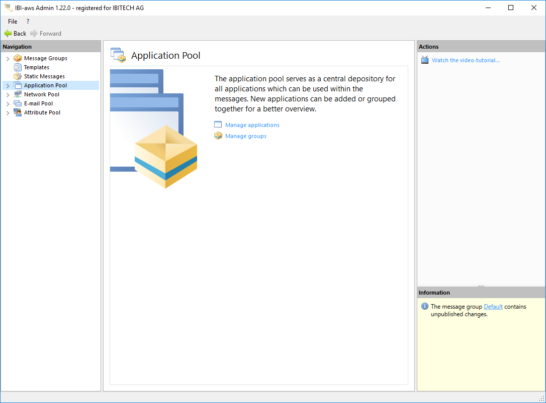Click the E-mail Pool icon
Screen dimensions: 546x403
click(x=18, y=103)
